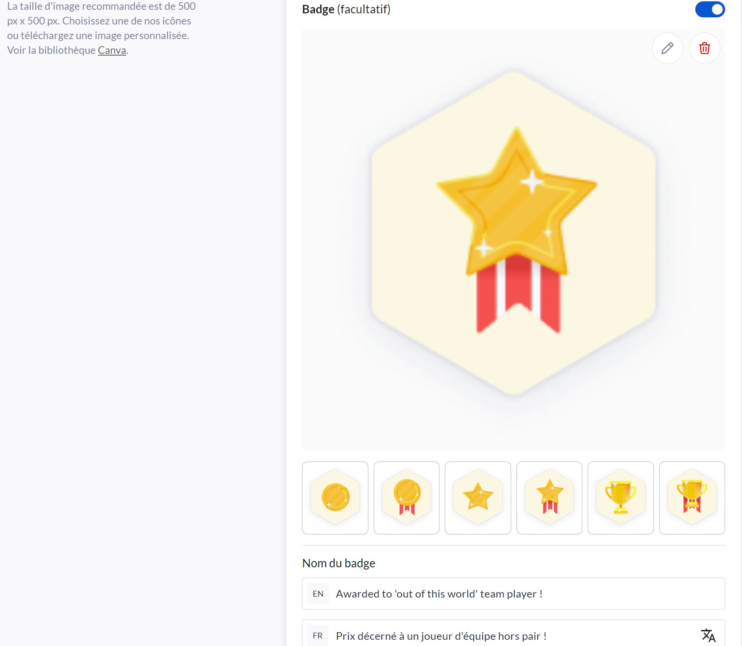Image resolution: width=742 pixels, height=646 pixels.
Task: Click the 'Nom du badge' label
Action: (339, 563)
